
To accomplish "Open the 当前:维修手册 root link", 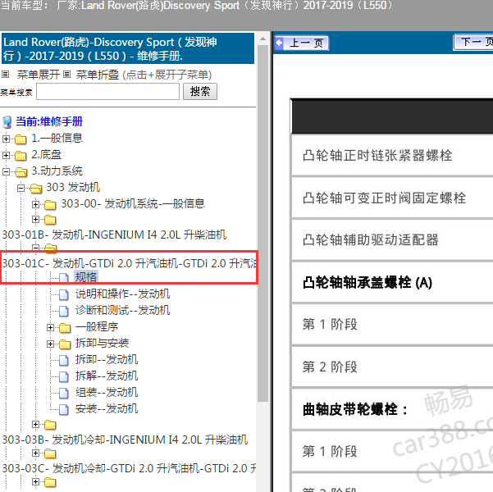I will click(49, 121).
